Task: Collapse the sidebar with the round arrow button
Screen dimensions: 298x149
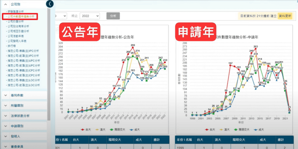Action: [50, 4]
